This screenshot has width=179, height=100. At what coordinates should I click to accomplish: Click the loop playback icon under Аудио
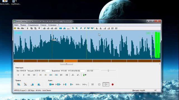[51, 84]
